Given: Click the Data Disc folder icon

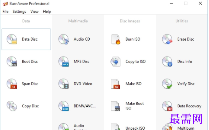Looking at the screenshot, I should (x=12, y=39).
